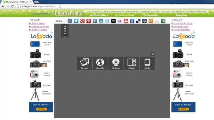Share on Facebook icon

(x=70, y=21)
